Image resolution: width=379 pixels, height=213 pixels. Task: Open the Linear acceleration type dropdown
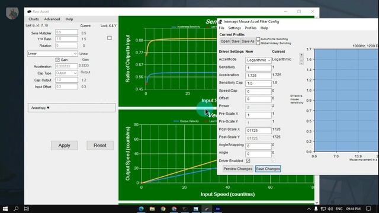pyautogui.click(x=52, y=54)
